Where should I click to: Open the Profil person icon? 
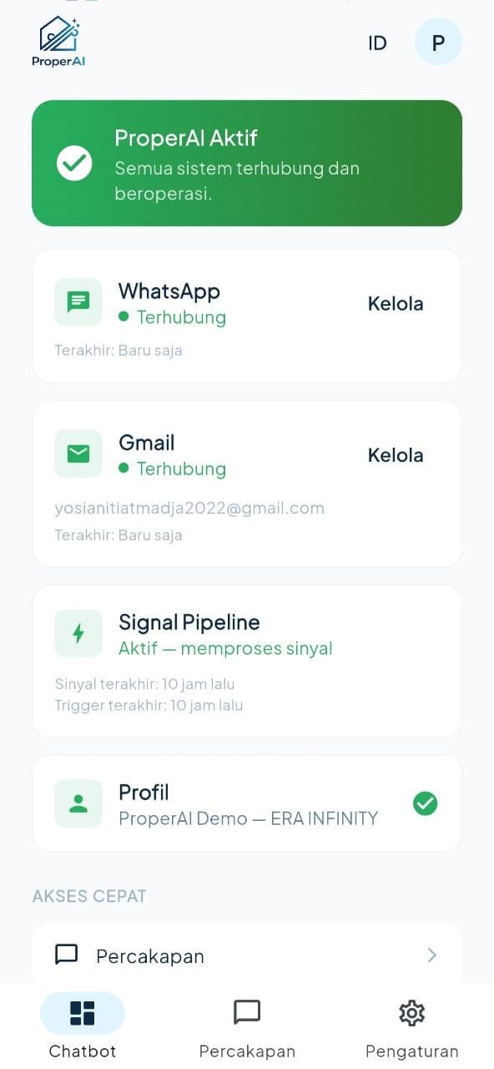click(x=78, y=803)
